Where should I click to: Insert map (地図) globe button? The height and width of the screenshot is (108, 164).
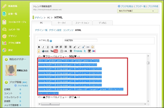point(45,51)
